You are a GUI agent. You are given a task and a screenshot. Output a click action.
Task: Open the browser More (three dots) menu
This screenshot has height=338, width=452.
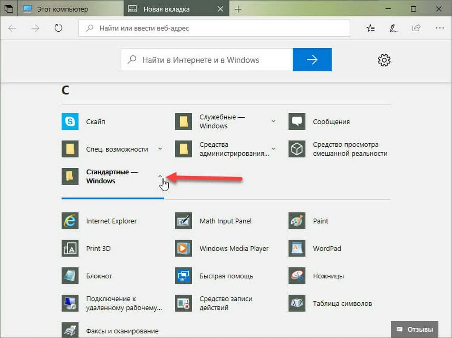pyautogui.click(x=439, y=28)
